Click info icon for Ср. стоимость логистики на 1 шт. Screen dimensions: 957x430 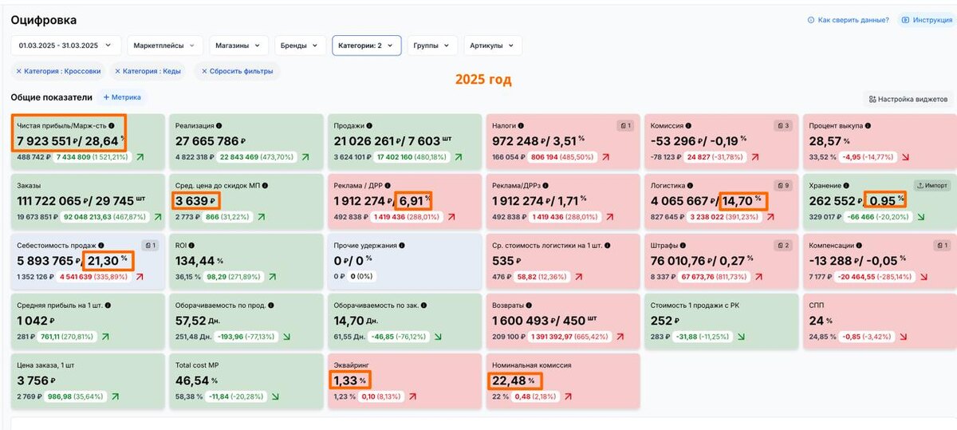[609, 245]
